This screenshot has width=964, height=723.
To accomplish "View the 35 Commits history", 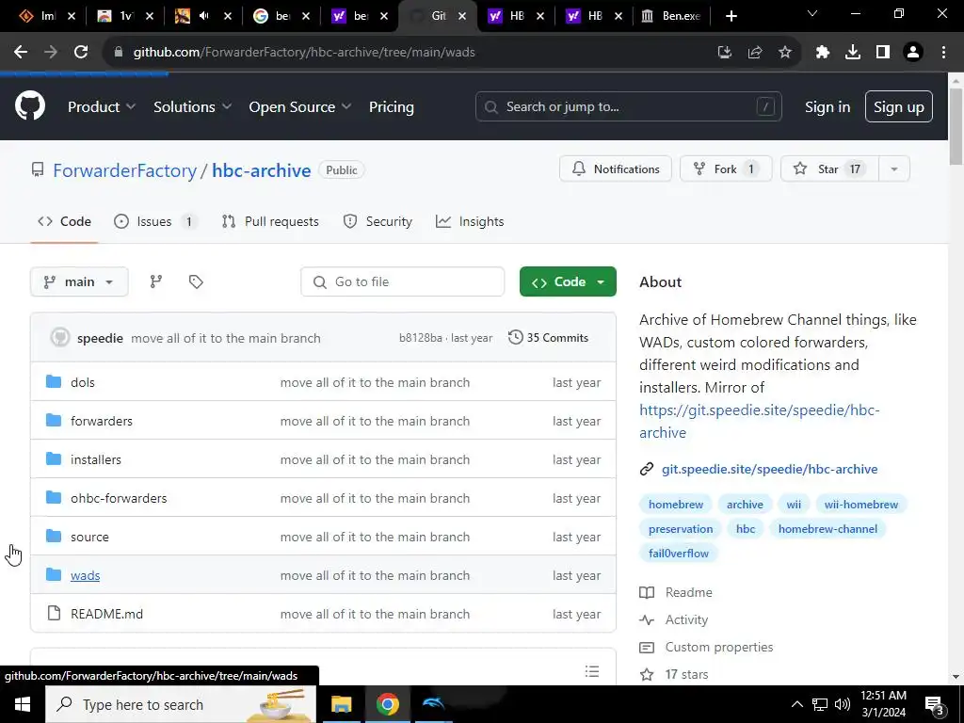I will (549, 338).
